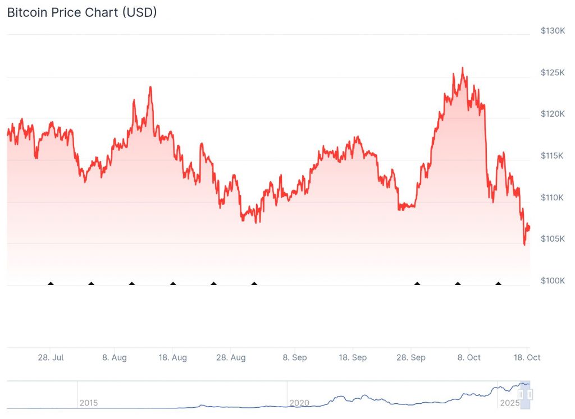The height and width of the screenshot is (419, 575).
Task: Click the diamond marker between 28. Jul and 8. Aug
Action: click(x=92, y=284)
